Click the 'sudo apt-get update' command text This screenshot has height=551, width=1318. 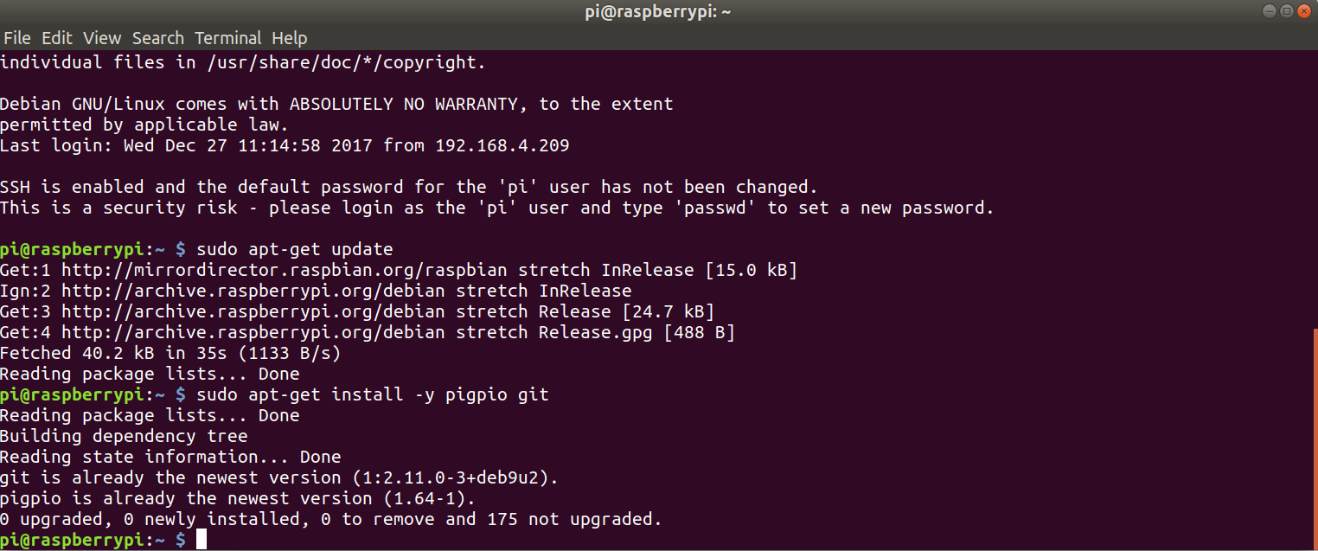coord(295,249)
